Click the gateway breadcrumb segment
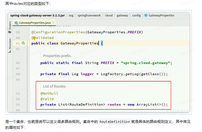 click(122, 16)
